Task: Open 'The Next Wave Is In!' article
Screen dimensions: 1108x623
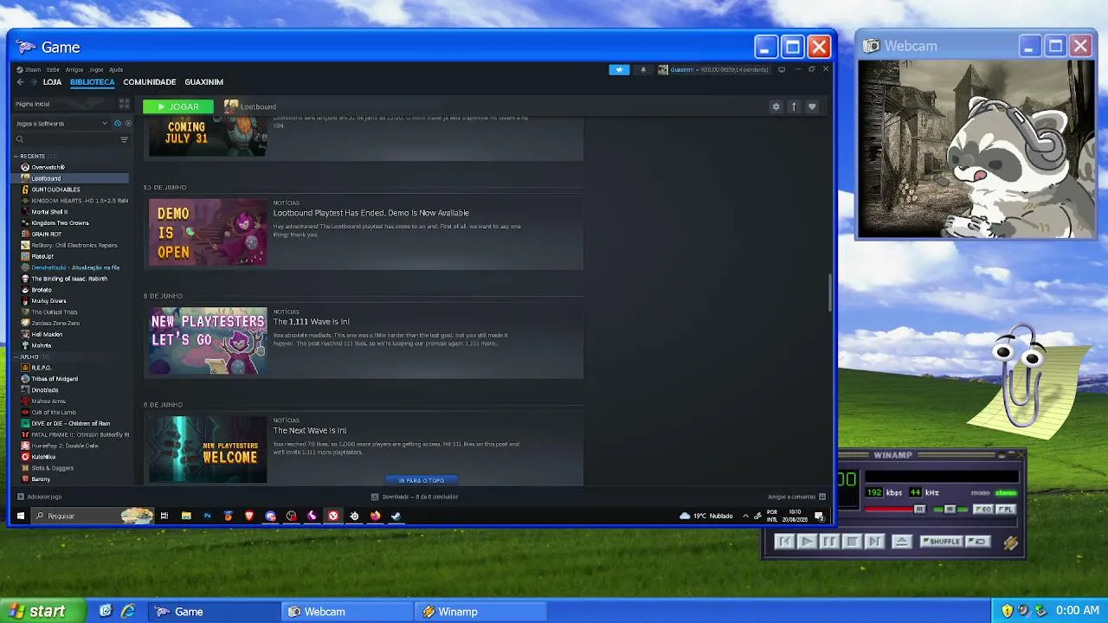Action: pos(310,431)
